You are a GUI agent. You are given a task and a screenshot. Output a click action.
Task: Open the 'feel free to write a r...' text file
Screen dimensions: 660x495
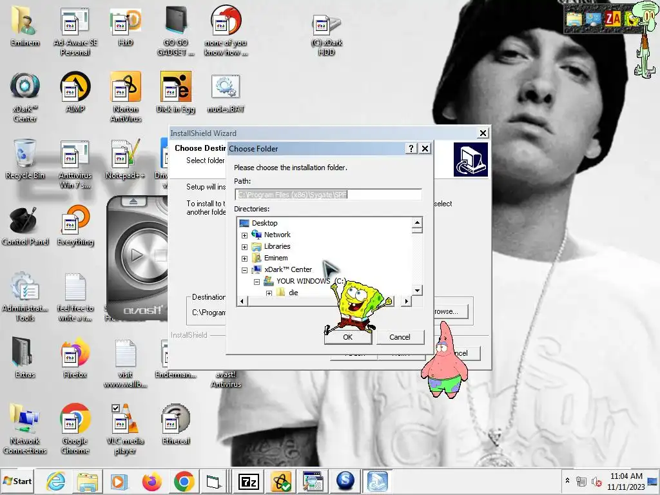coord(75,296)
